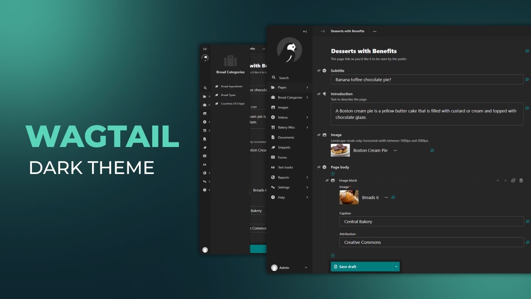Click the breadcrumb arrow toggle in header
The image size is (531, 299).
click(x=322, y=31)
